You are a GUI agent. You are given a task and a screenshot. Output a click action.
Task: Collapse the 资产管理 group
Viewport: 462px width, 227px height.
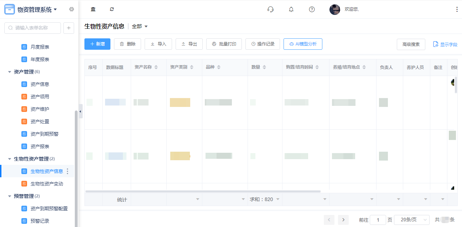click(10, 72)
